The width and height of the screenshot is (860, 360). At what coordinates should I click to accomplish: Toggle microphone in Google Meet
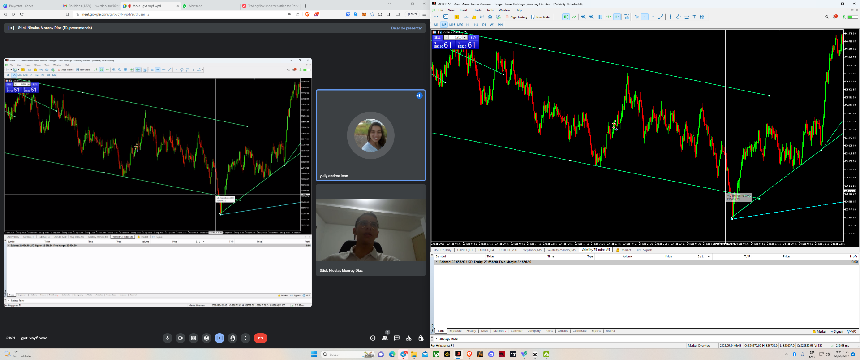[168, 338]
